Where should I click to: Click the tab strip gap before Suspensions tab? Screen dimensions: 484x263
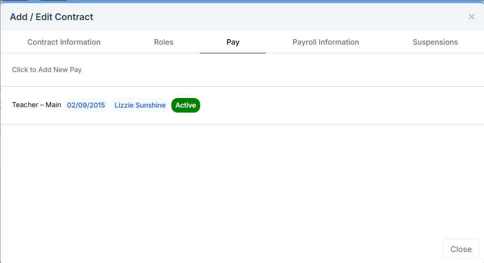(386, 42)
